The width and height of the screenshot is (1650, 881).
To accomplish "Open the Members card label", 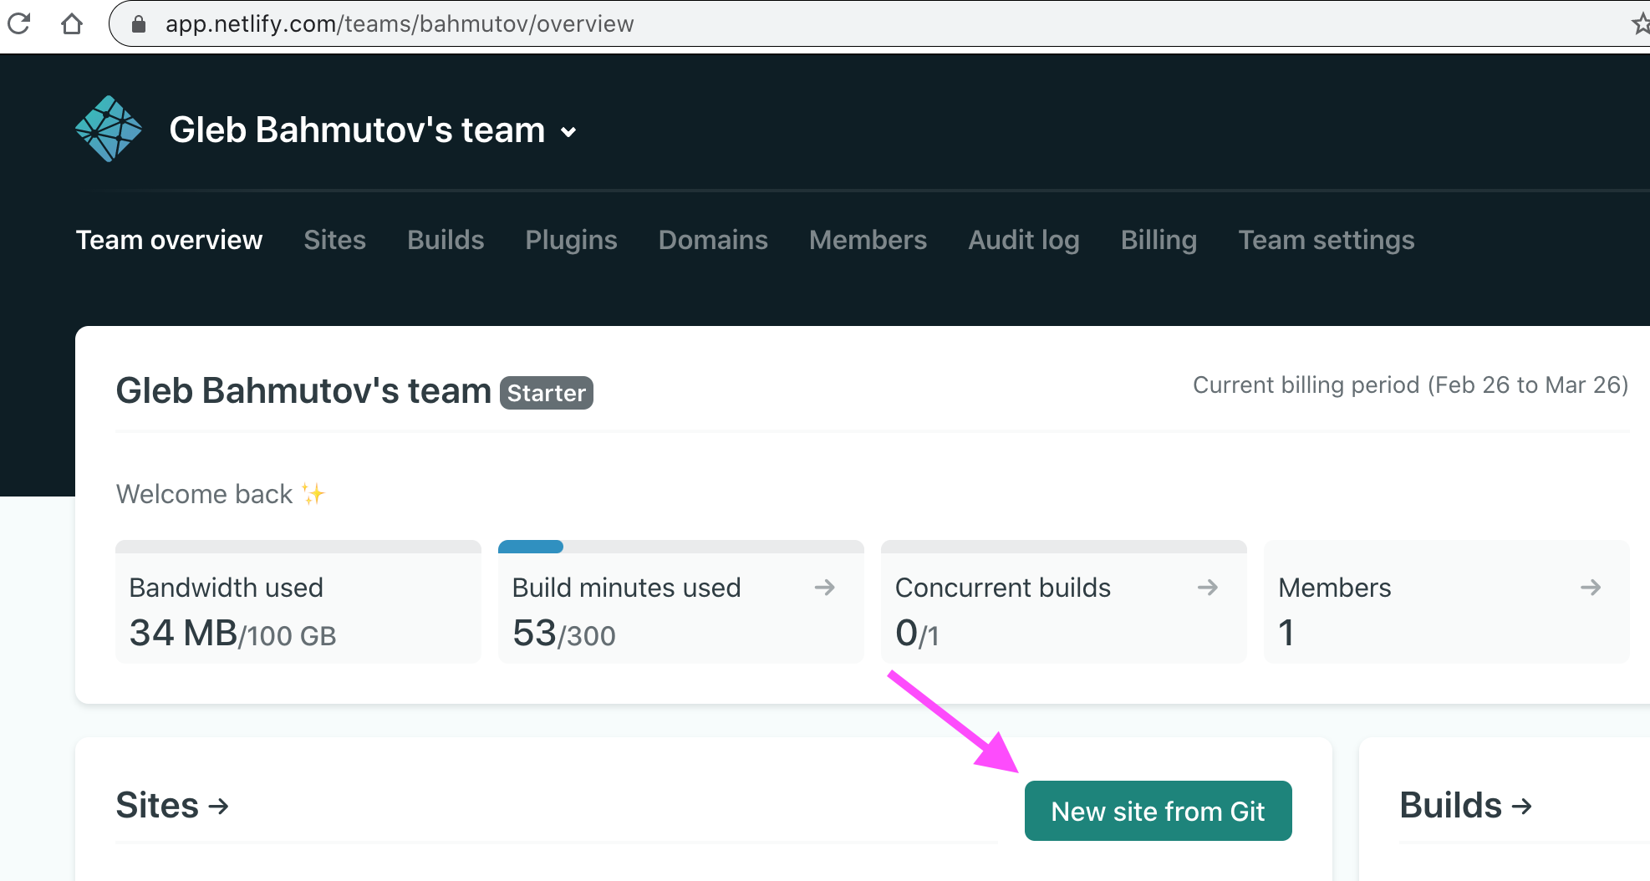I will 1335,588.
